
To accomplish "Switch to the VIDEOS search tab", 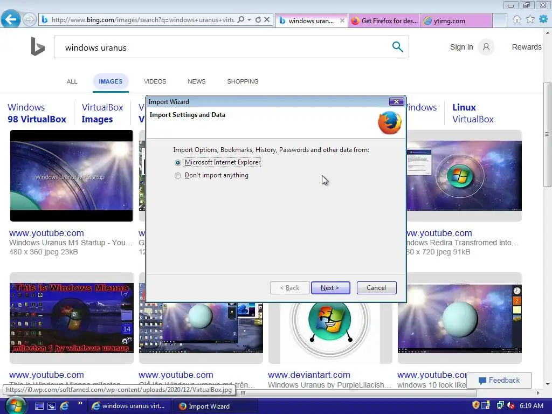I will click(x=155, y=82).
